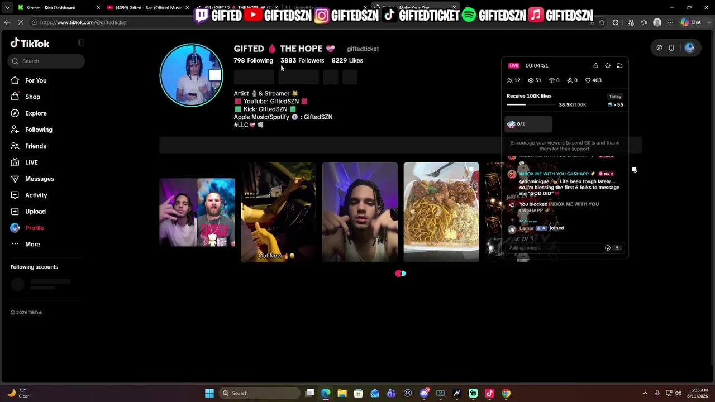
Task: Click the top-right profile avatar
Action: pos(690,48)
